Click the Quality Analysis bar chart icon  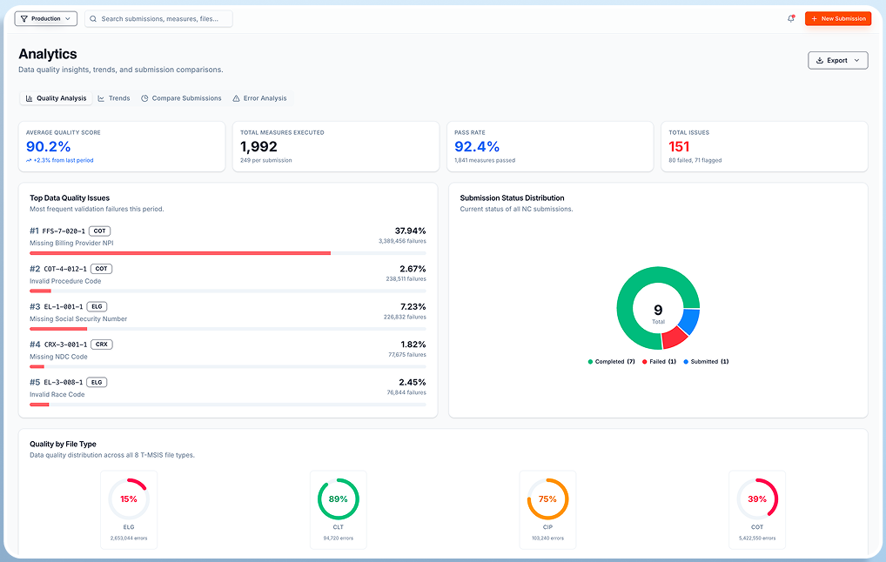[x=30, y=98]
